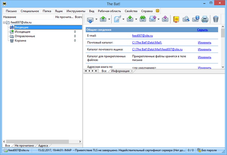
Task: Create a new message with pencil icon
Action: 117,19
